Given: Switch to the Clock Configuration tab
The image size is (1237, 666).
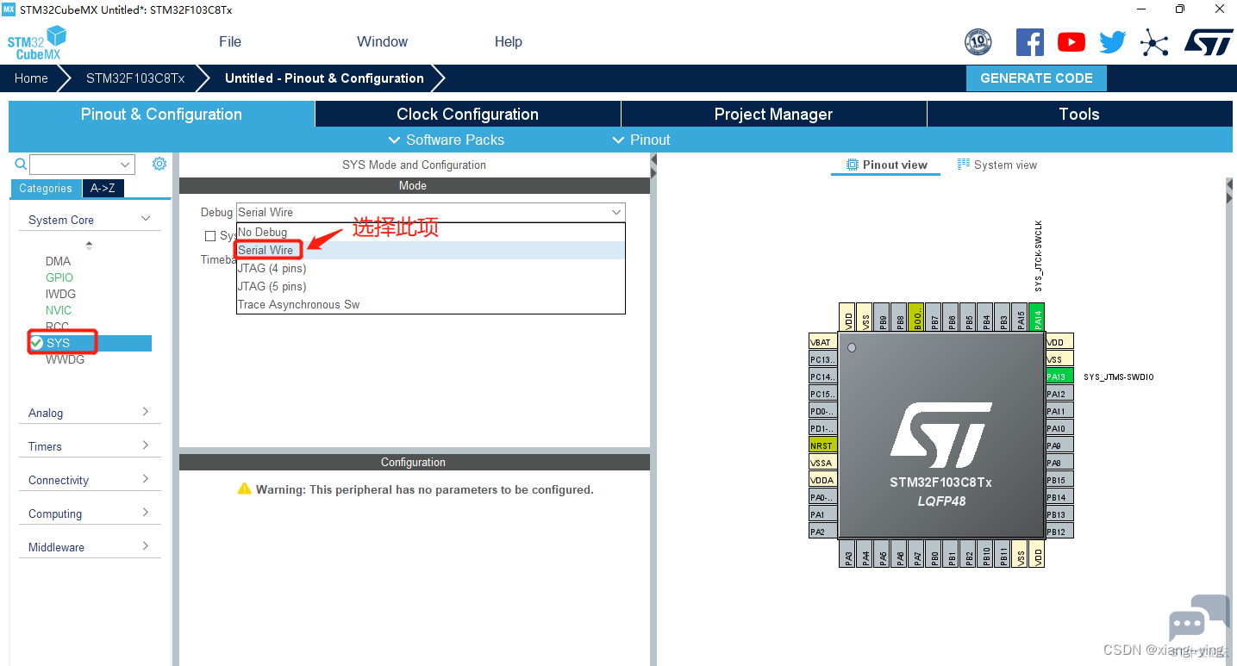Looking at the screenshot, I should click(x=467, y=115).
